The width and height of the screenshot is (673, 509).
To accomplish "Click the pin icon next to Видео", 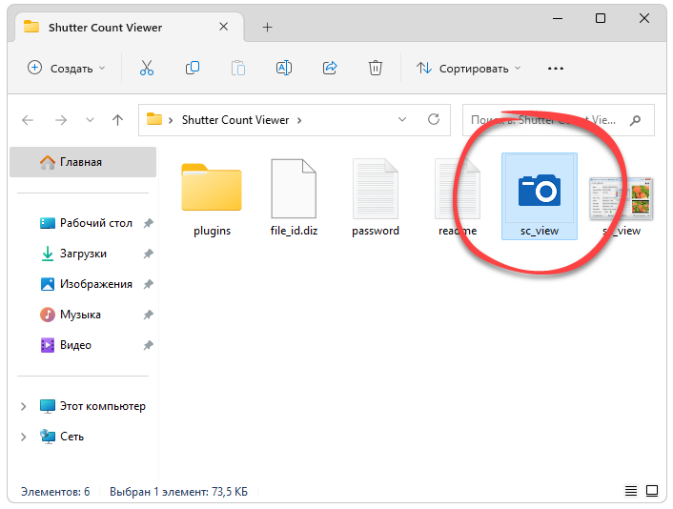I will point(148,345).
